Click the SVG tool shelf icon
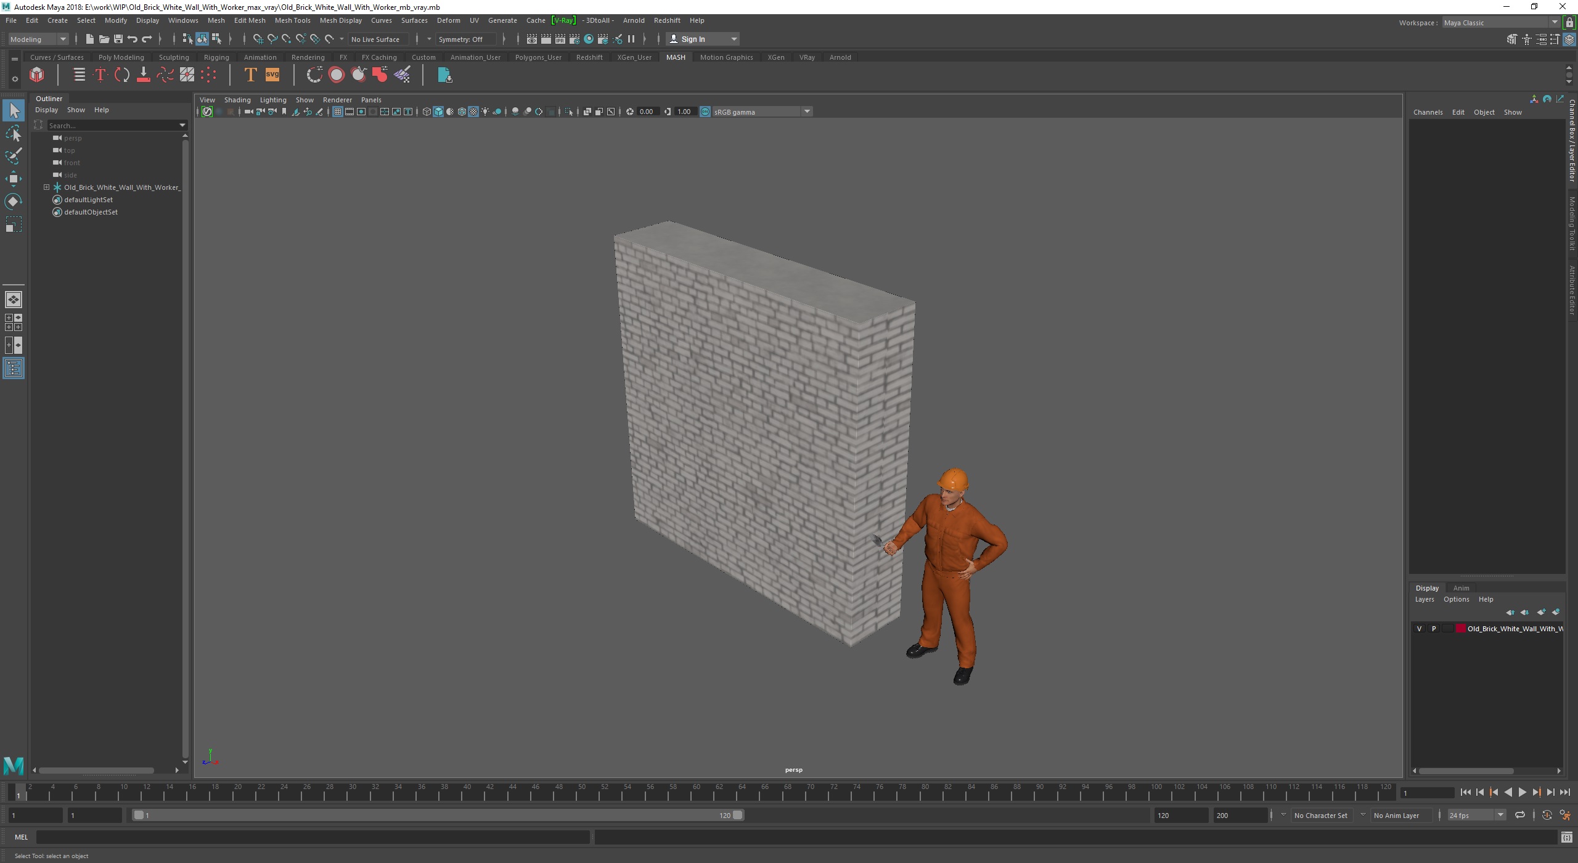Viewport: 1578px width, 863px height. (272, 75)
